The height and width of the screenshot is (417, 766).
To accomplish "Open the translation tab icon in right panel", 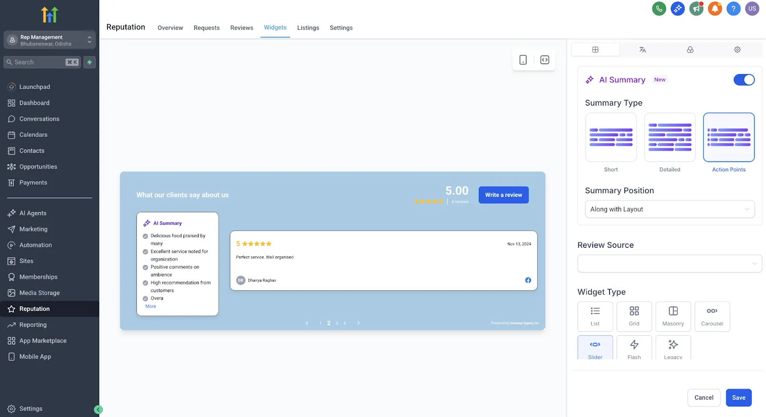I will click(642, 50).
